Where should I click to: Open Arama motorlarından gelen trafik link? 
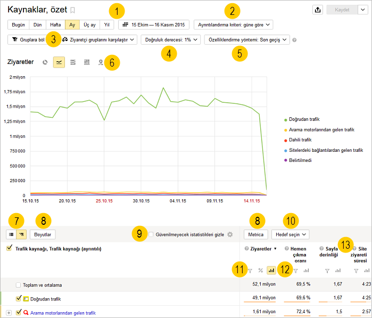pos(63,313)
